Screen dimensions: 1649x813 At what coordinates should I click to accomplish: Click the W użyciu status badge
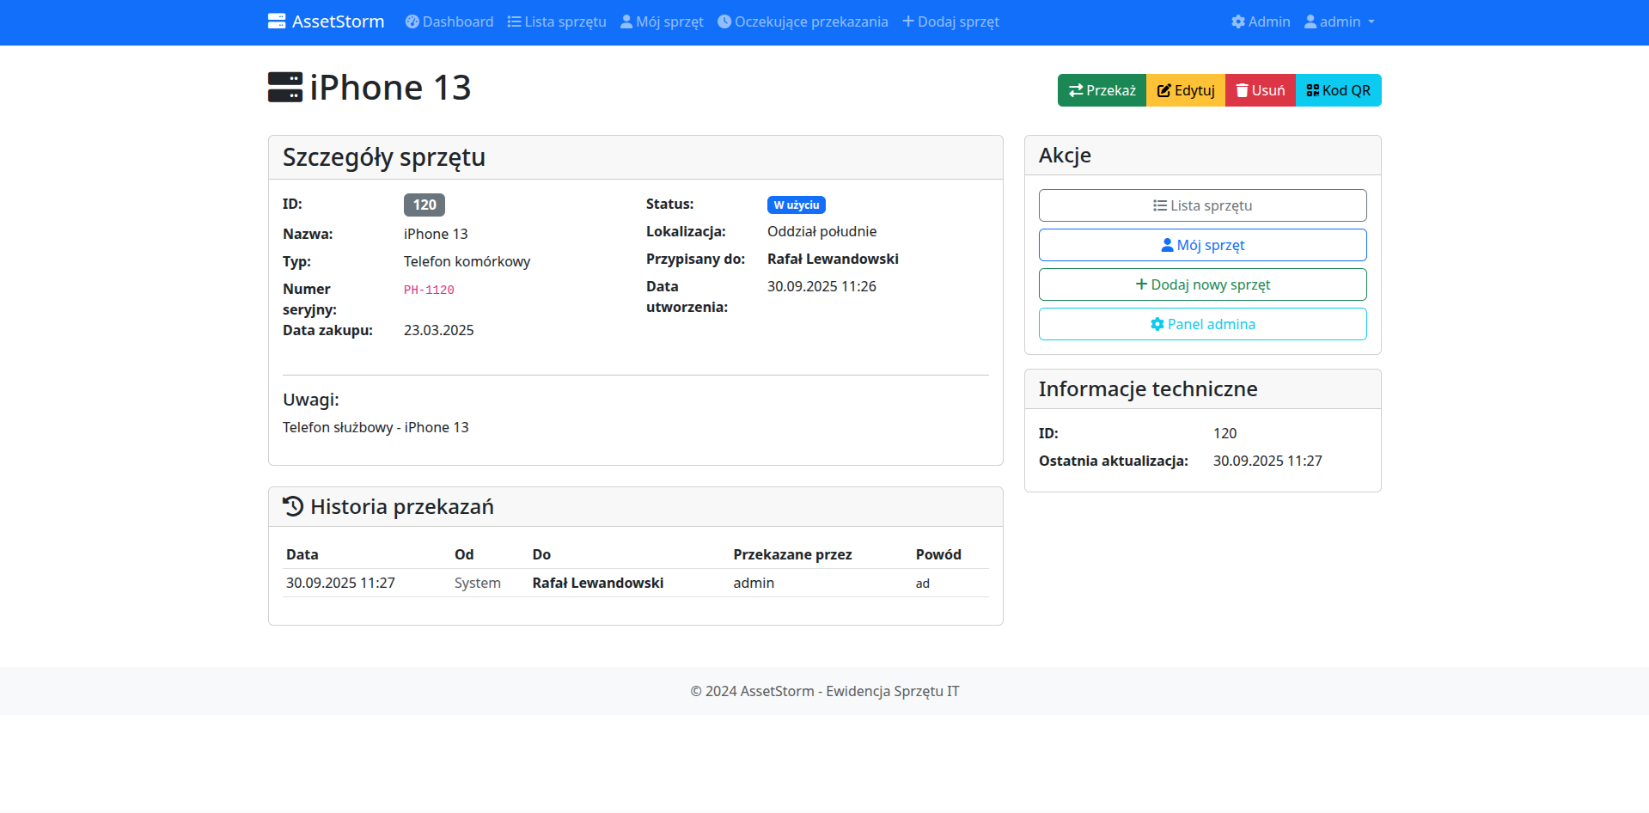[x=796, y=205]
